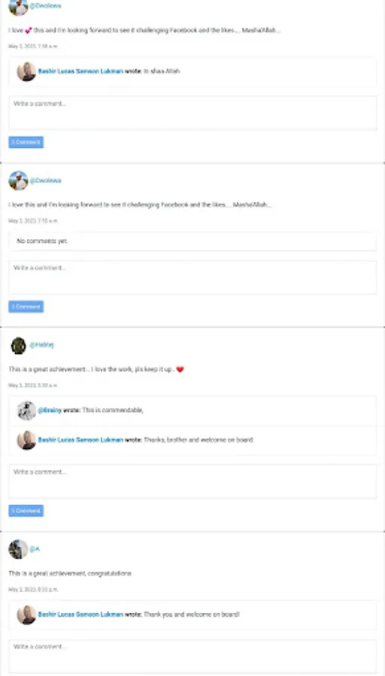Open avatar beside the pink-hearts post

pos(18,8)
